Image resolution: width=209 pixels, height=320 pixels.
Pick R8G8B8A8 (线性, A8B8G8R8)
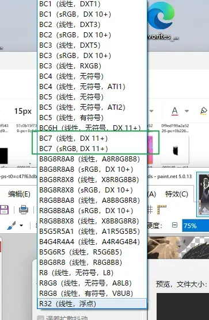(x=92, y=200)
